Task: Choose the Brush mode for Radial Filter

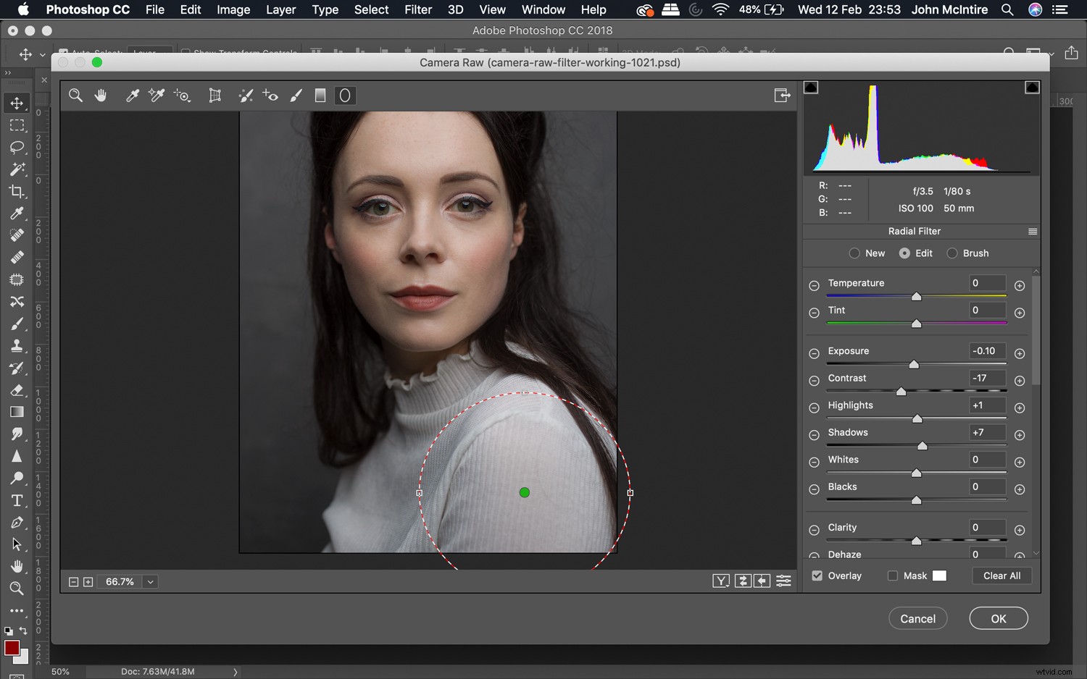Action: click(951, 253)
